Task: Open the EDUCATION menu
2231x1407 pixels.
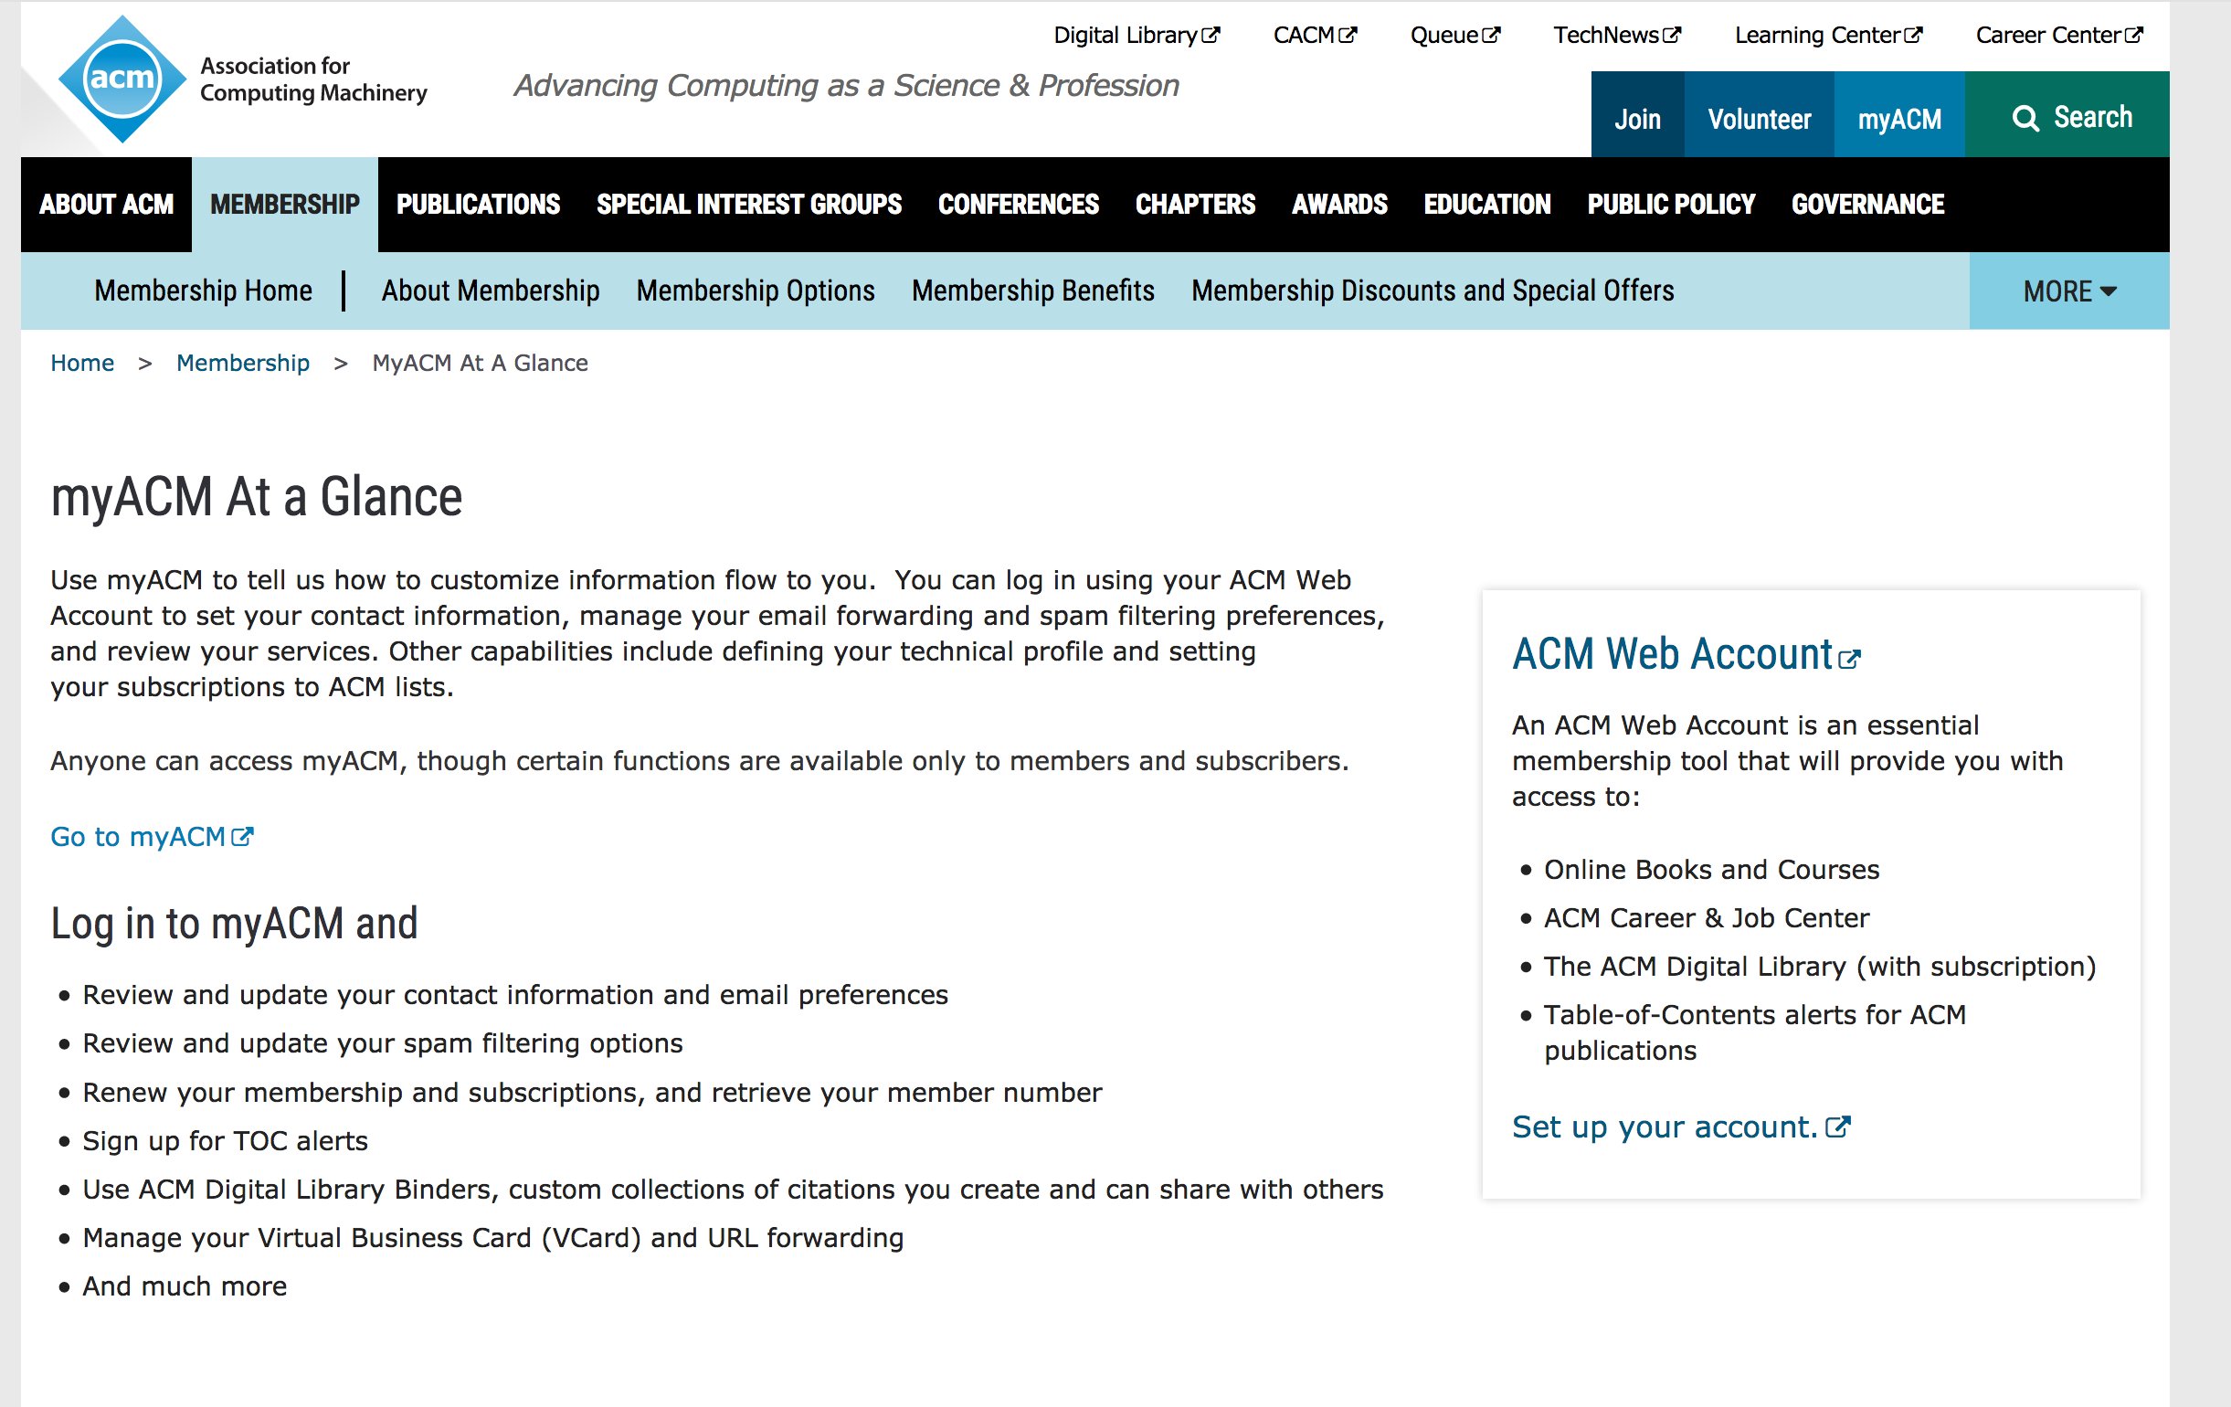Action: click(x=1487, y=205)
